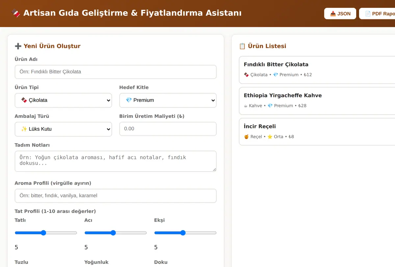Screen dimensions: 395x267
Task: Click the plus icon beside Yeni Ürün Oluştur
Action: 18,46
